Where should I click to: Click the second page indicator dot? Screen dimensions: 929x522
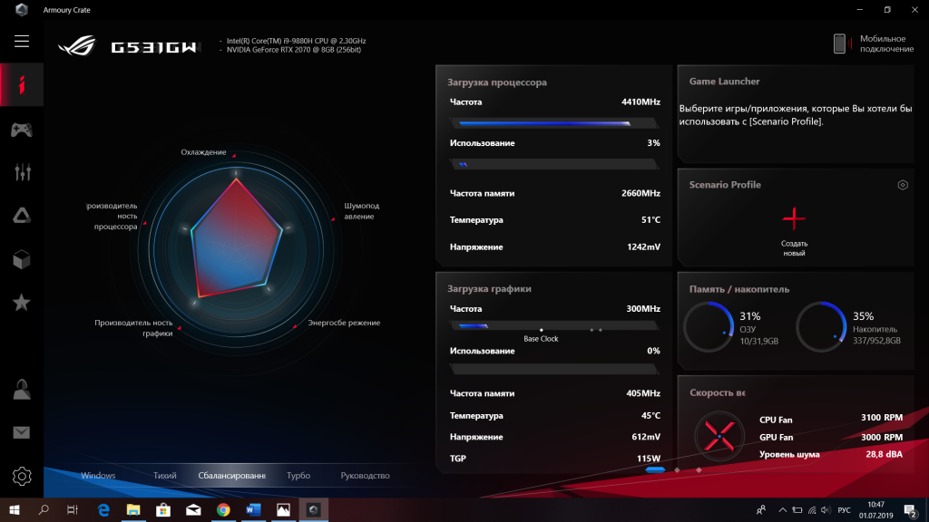(676, 470)
